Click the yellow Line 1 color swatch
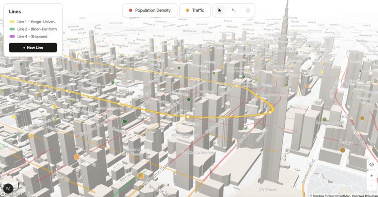 point(12,22)
